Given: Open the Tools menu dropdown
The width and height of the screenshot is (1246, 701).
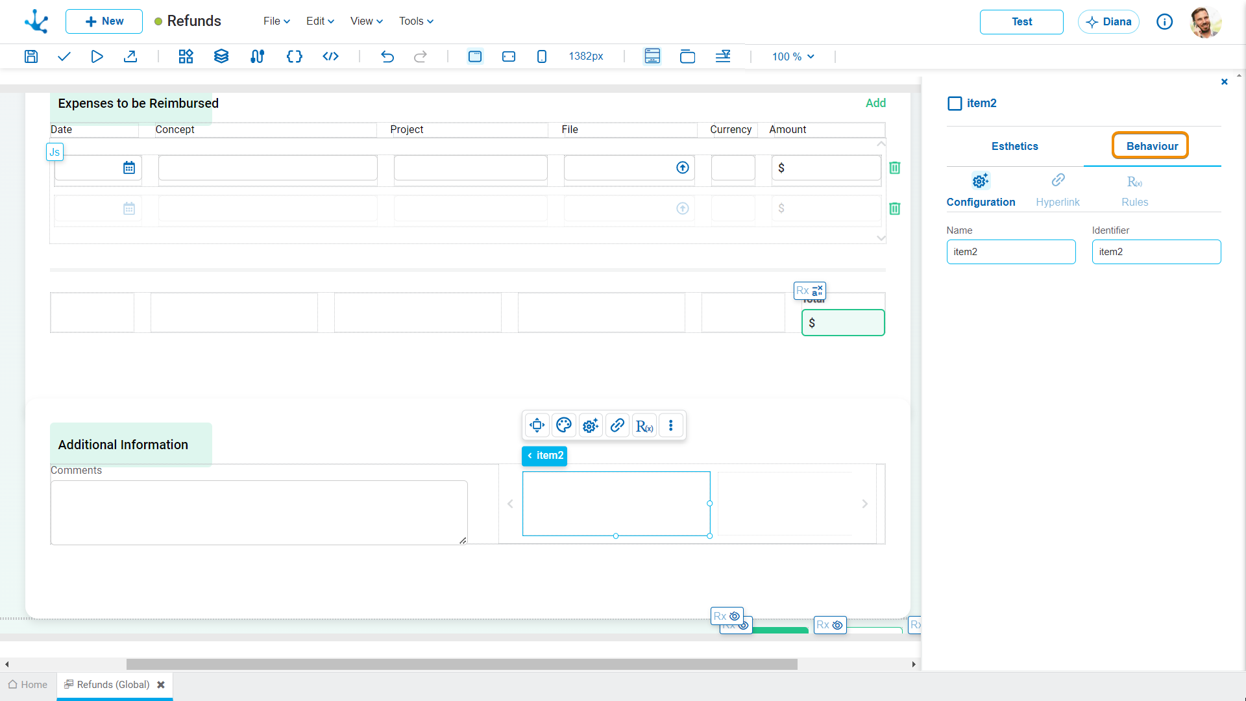Looking at the screenshot, I should (x=416, y=21).
